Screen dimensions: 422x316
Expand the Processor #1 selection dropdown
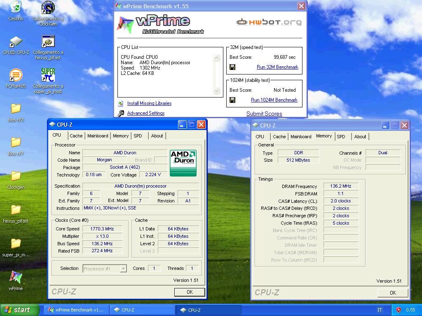pos(123,268)
